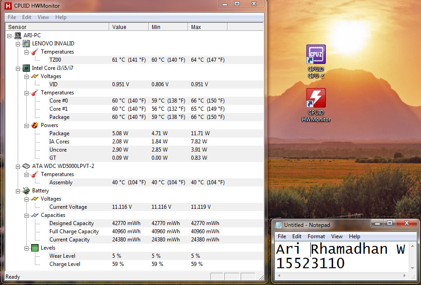Click the Powers flame icon
421x285 pixels.
(34, 125)
